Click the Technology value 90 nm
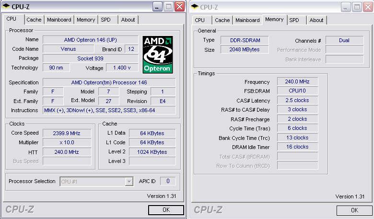This screenshot has width=374, height=219. click(x=56, y=68)
